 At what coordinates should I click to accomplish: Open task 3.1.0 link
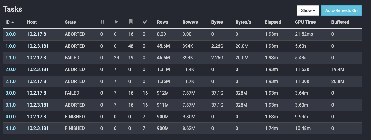click(10, 105)
